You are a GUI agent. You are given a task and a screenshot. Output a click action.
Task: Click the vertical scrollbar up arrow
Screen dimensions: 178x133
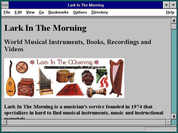174,21
